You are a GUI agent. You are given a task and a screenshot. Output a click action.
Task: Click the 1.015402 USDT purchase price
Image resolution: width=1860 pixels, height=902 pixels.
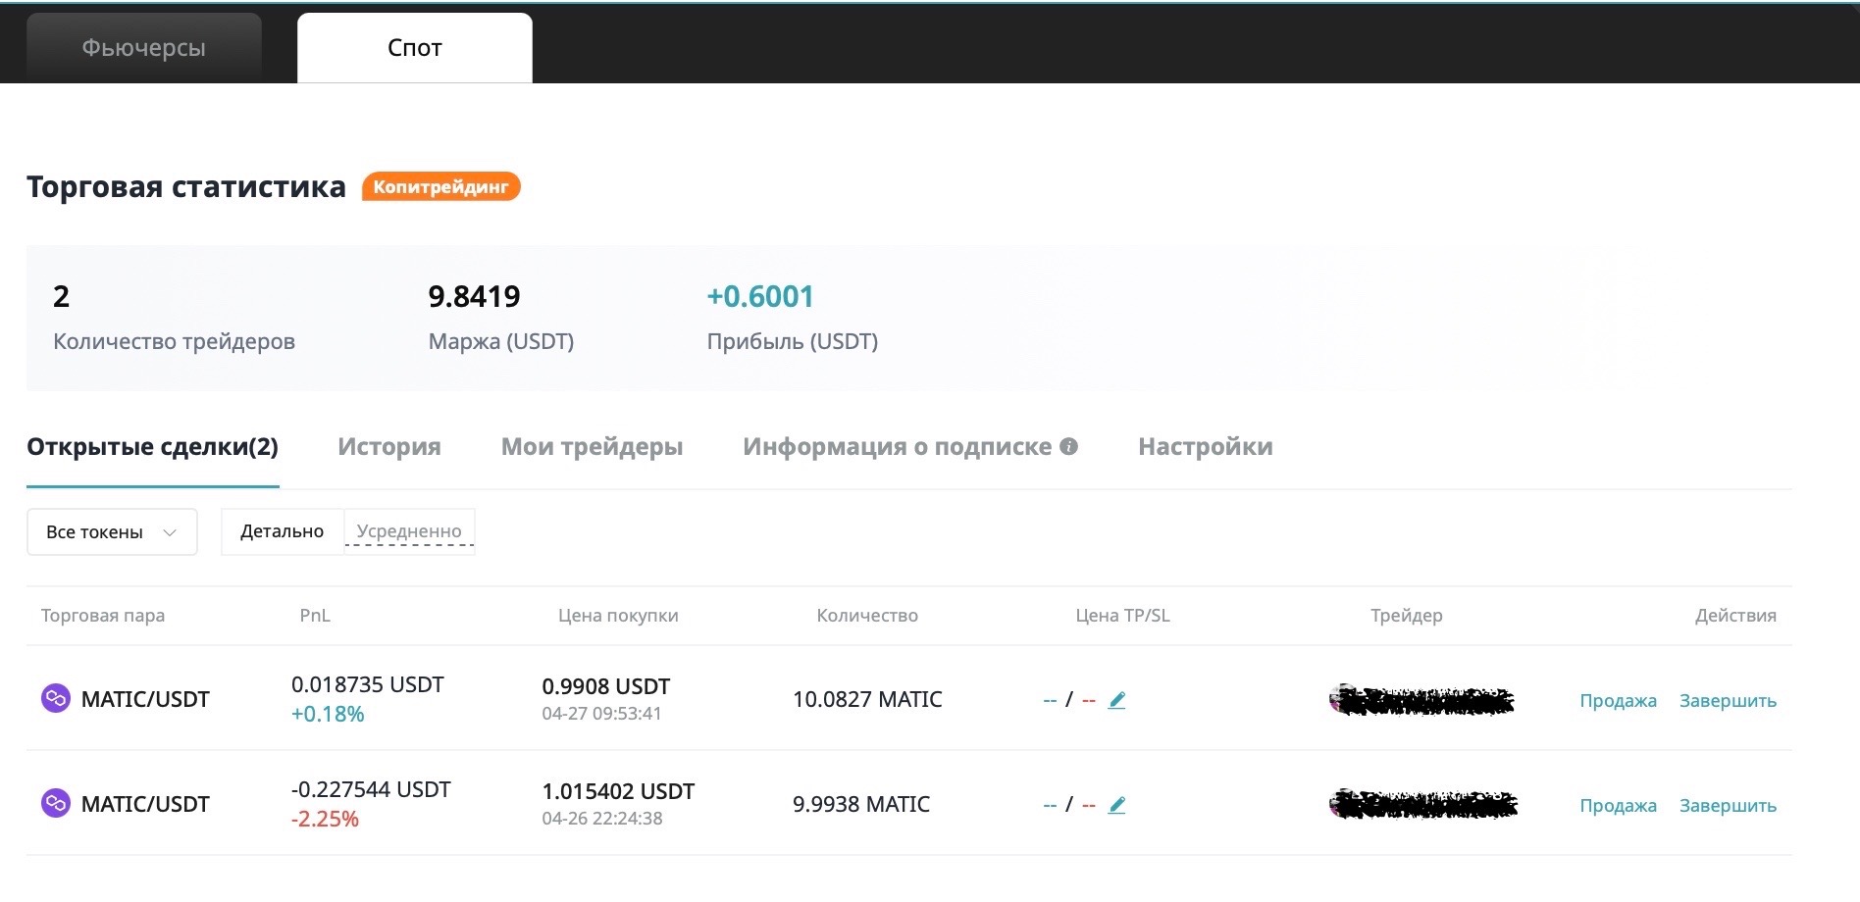pyautogui.click(x=618, y=791)
